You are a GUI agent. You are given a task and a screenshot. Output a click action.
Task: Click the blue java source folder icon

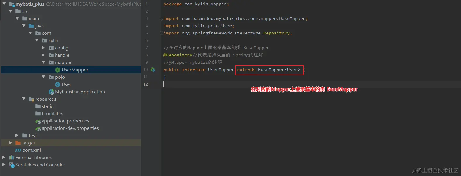coord(31,26)
